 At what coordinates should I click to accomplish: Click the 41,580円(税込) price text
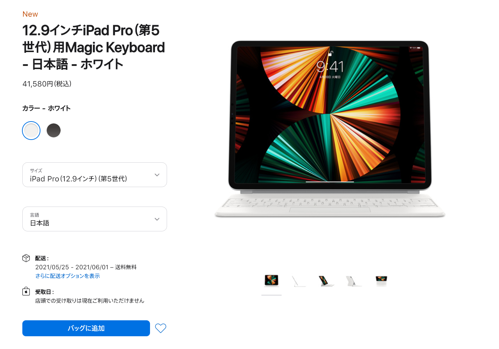(47, 84)
